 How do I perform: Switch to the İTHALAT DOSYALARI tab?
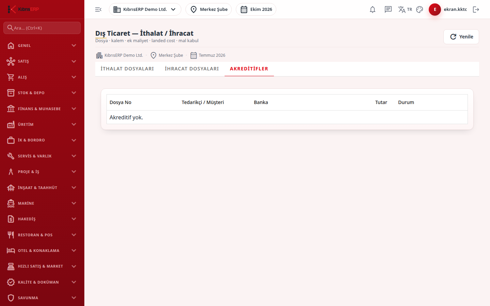click(127, 69)
